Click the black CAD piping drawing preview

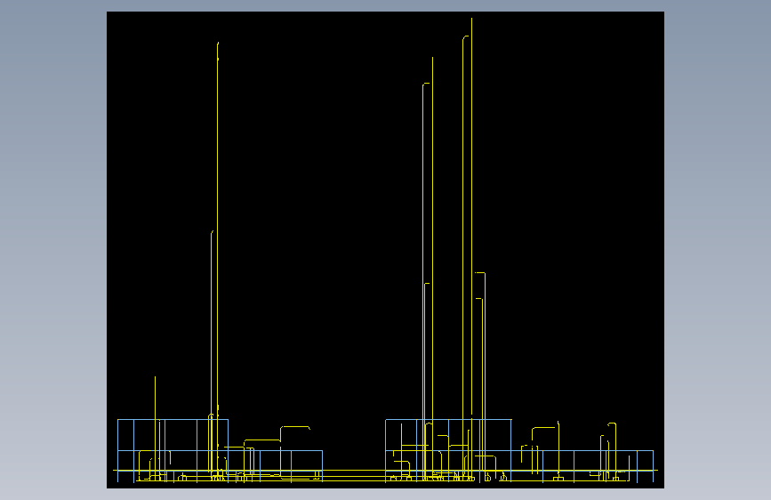pyautogui.click(x=385, y=250)
